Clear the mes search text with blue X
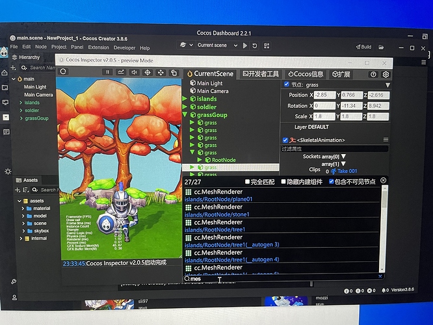Screen dimensions: 433x325 click(380, 276)
